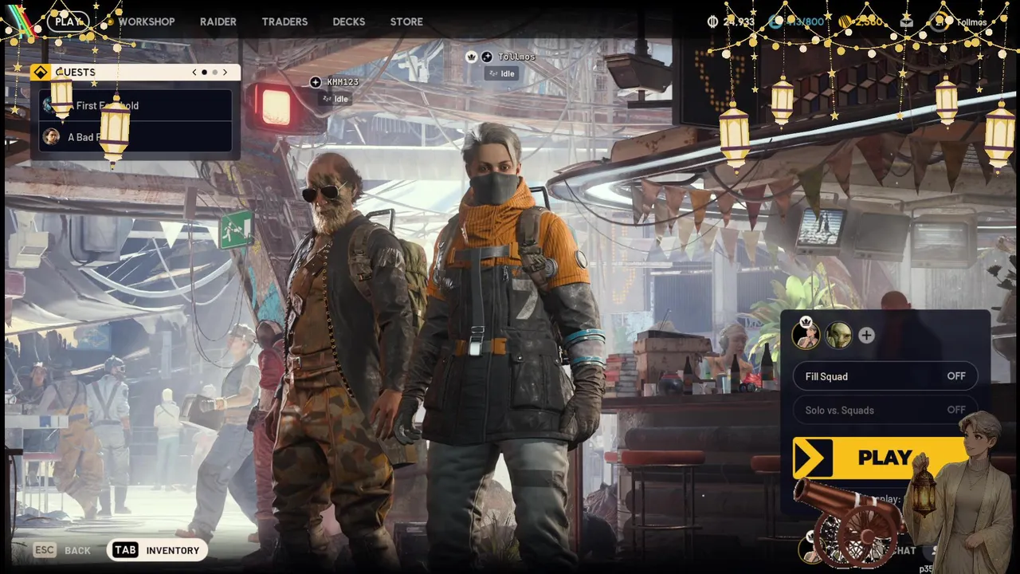Go to next quests page arrow
Screen dimensions: 1020x574
pyautogui.click(x=225, y=72)
